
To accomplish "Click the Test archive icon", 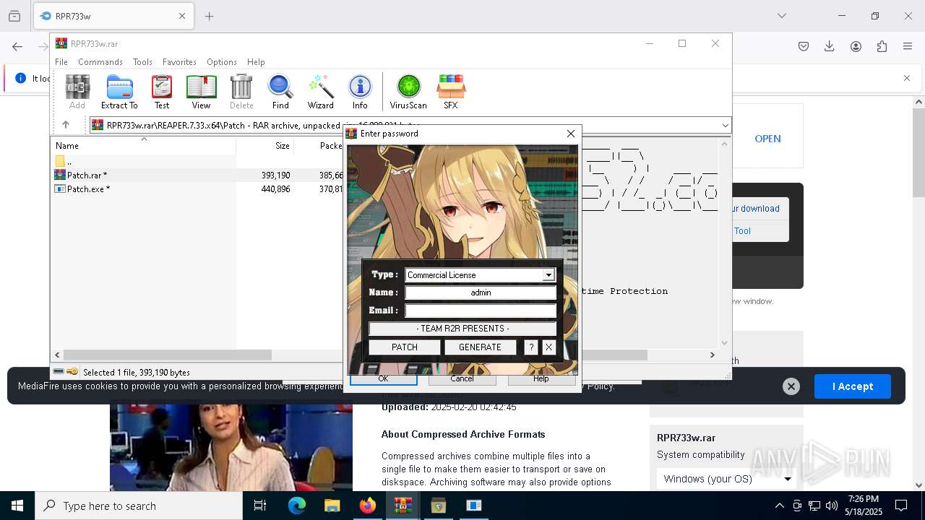I will pyautogui.click(x=162, y=92).
